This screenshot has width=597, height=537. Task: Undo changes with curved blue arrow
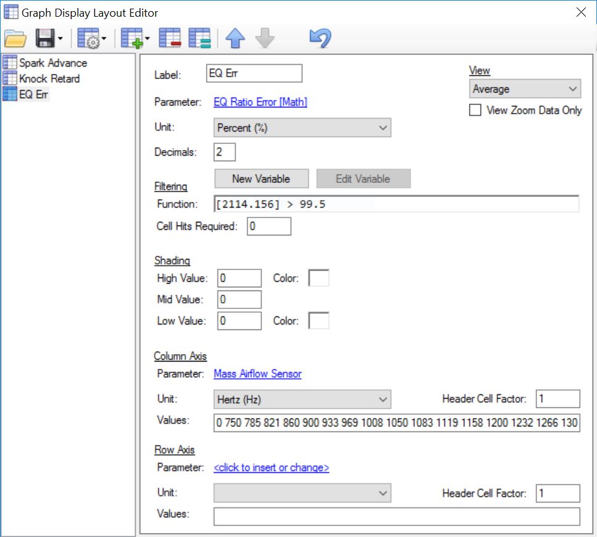(x=320, y=38)
